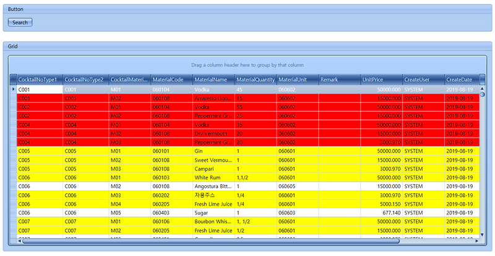Sort by the CocktailNoType1 column header
The width and height of the screenshot is (495, 256).
[x=40, y=80]
